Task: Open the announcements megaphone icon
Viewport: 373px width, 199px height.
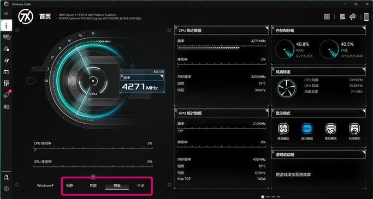Action: tap(353, 16)
